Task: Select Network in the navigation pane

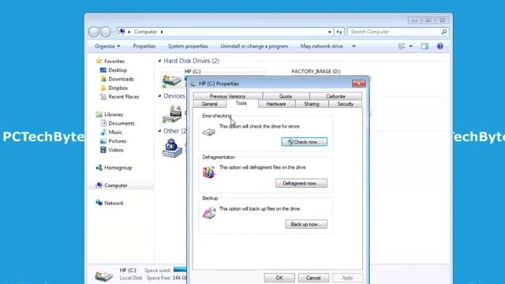Action: tap(114, 204)
